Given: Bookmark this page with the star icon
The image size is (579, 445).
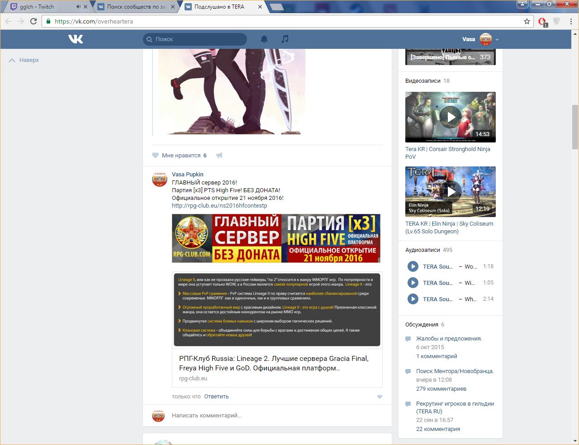Looking at the screenshot, I should 527,21.
